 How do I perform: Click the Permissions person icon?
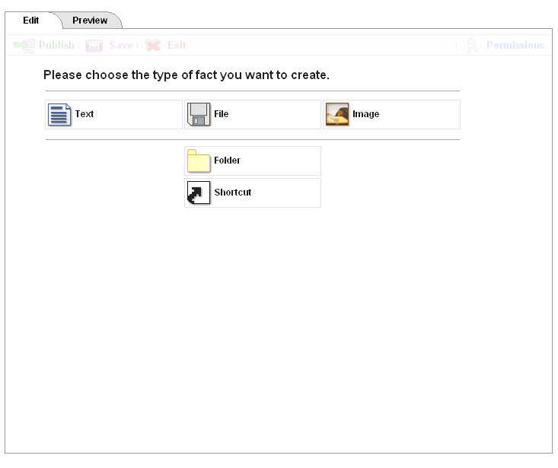click(473, 46)
